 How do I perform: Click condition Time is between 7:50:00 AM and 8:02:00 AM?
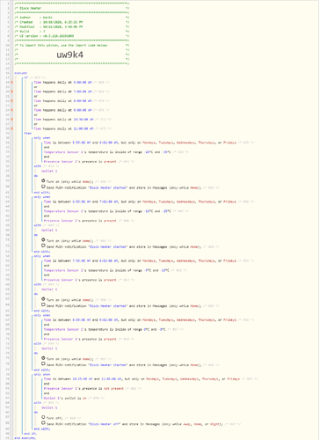[x=140, y=260]
